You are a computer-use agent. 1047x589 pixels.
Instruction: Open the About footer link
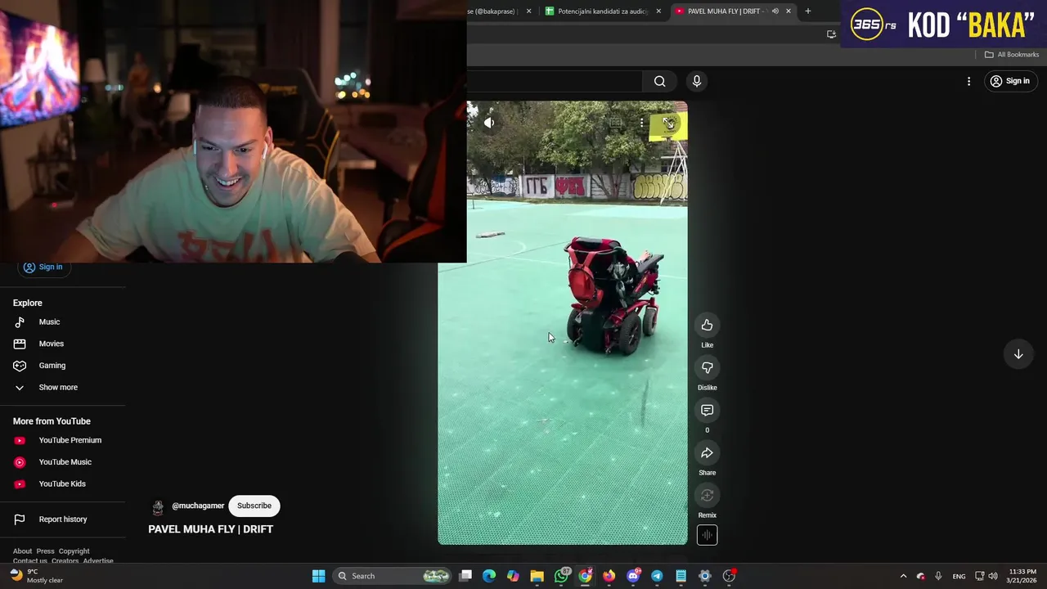pyautogui.click(x=22, y=551)
